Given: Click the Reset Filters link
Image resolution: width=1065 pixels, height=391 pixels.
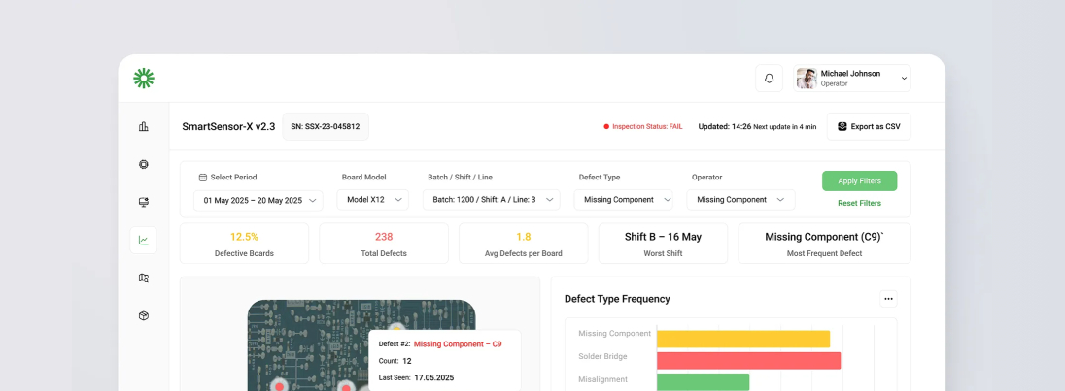Looking at the screenshot, I should pyautogui.click(x=859, y=203).
